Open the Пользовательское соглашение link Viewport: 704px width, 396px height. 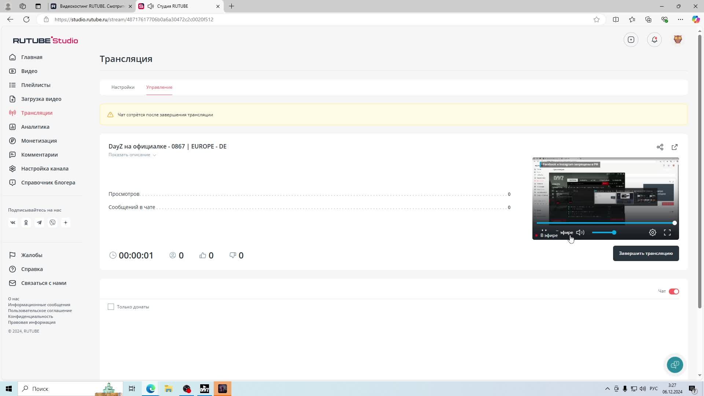click(x=40, y=311)
